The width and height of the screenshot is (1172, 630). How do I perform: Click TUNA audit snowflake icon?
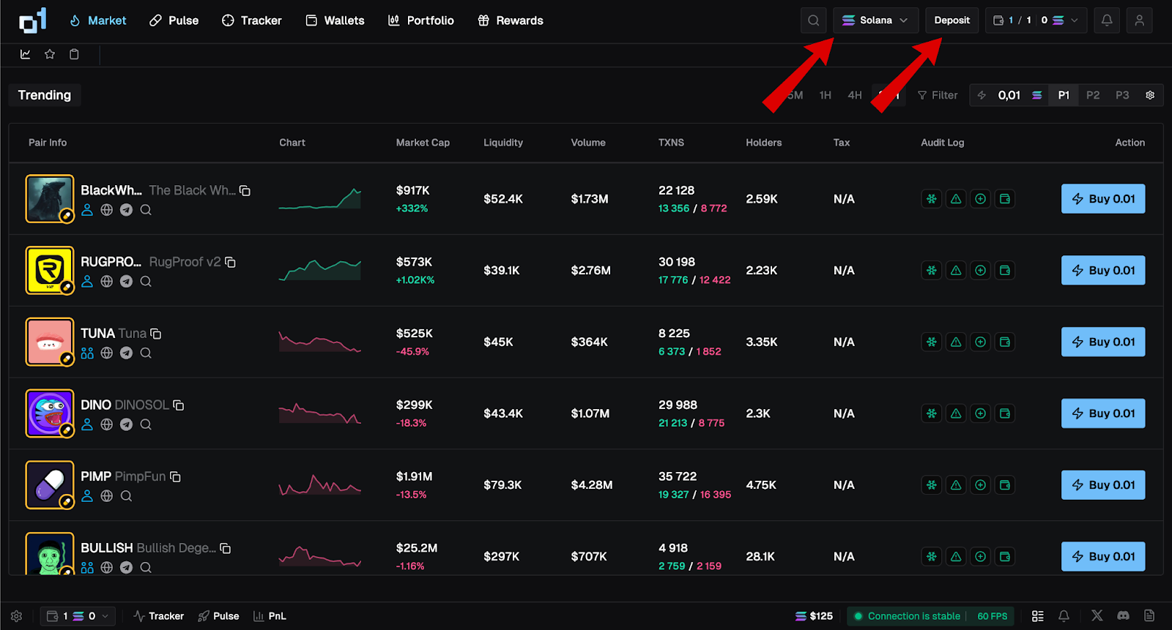click(931, 342)
